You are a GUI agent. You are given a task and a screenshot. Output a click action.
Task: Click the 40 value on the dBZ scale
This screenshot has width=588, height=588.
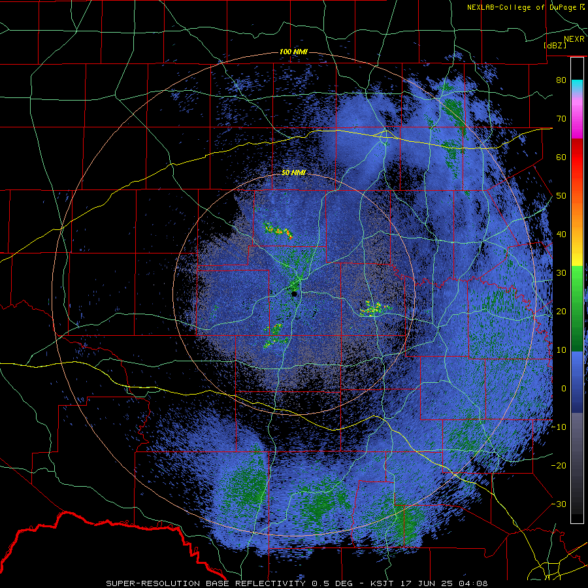tap(561, 234)
